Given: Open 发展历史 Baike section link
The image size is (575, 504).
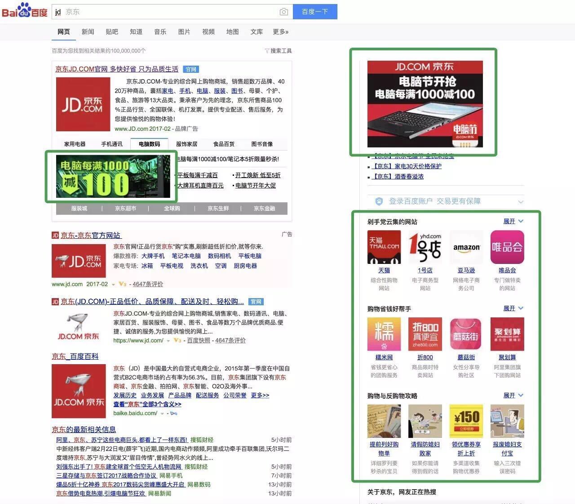Looking at the screenshot, I should (125, 395).
